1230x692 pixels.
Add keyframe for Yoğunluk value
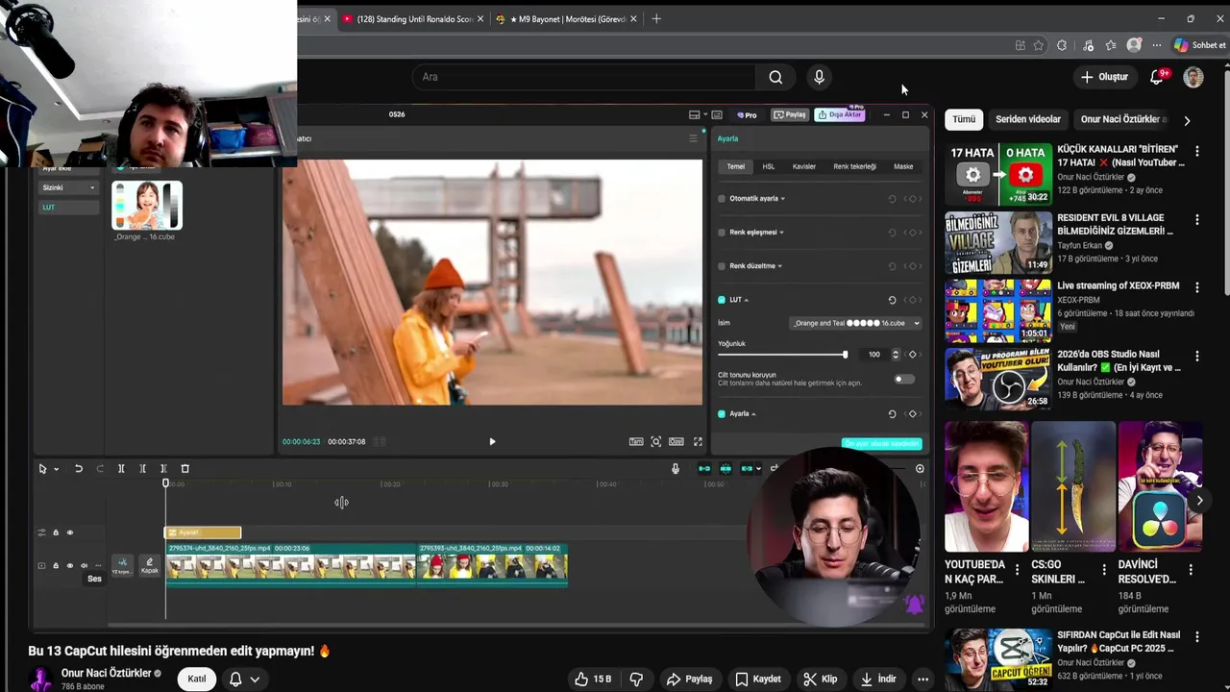click(x=913, y=355)
